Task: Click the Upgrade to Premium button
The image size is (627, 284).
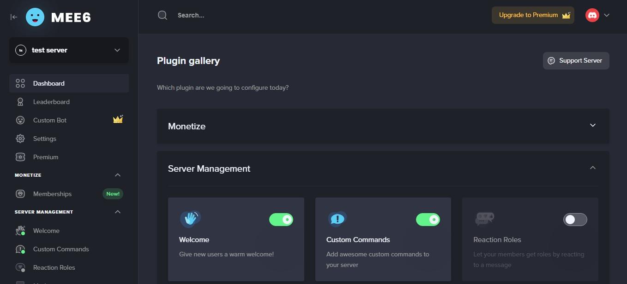Action: tap(533, 15)
